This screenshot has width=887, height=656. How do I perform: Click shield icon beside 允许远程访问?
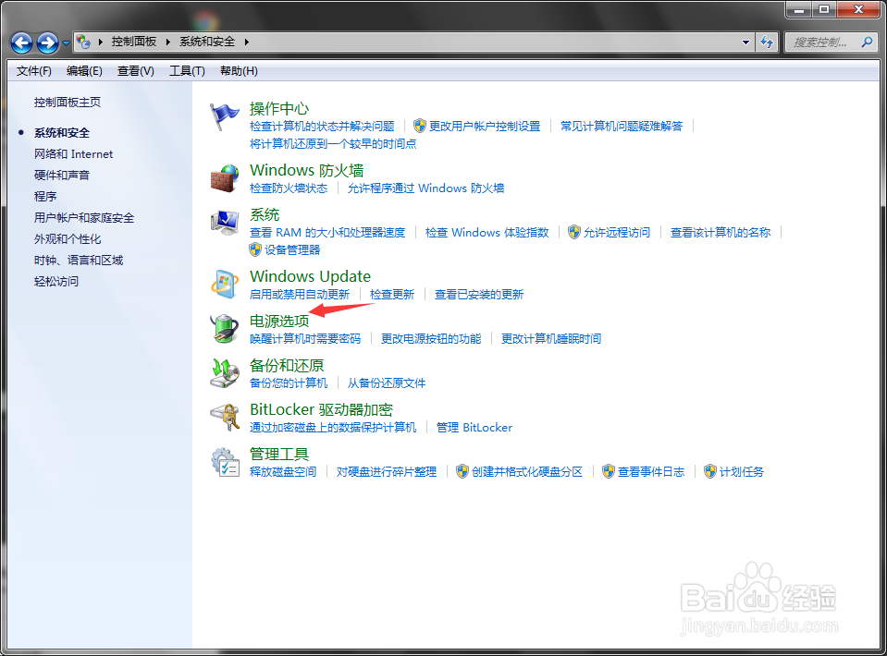point(574,232)
